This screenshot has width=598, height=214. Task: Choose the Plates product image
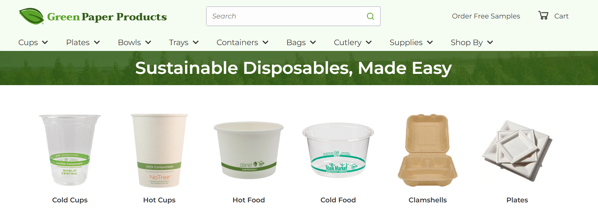coord(517,150)
